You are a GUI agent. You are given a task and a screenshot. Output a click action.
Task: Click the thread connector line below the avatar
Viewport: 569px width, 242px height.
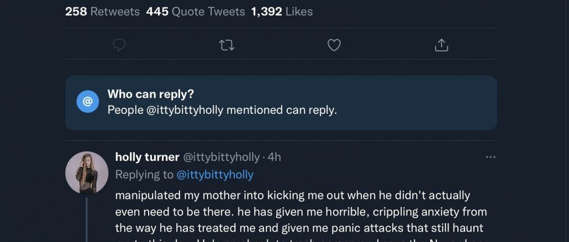click(x=87, y=221)
